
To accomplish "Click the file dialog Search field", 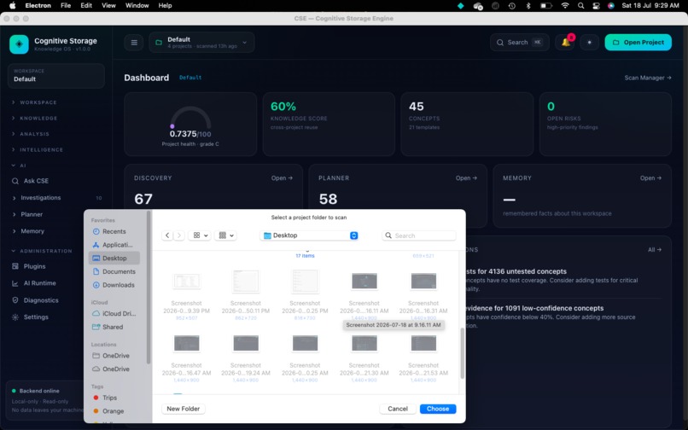I will click(x=419, y=235).
